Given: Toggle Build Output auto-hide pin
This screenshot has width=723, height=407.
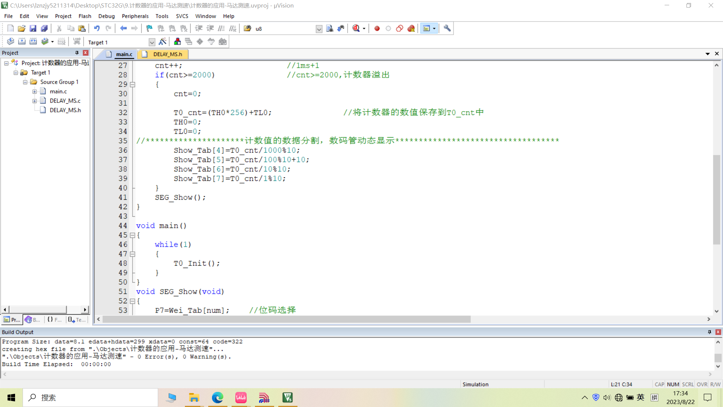Looking at the screenshot, I should pos(709,332).
